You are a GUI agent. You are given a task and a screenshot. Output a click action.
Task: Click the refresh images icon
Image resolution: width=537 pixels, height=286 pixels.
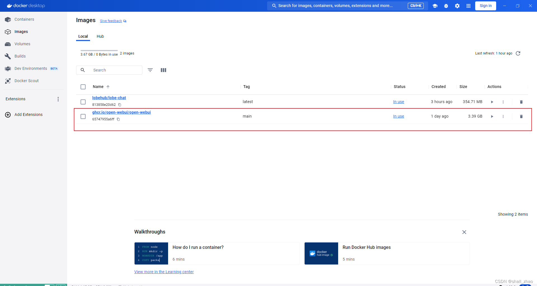(x=518, y=53)
